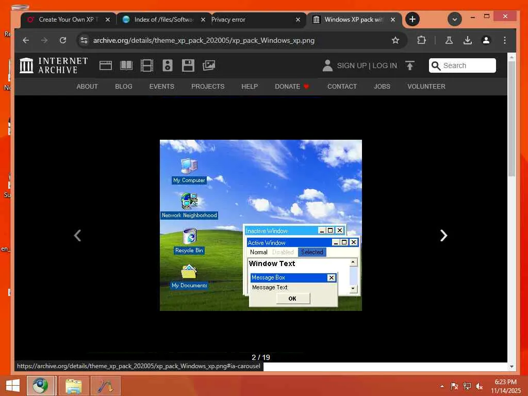
Task: Click the address bar URL
Action: click(x=204, y=40)
